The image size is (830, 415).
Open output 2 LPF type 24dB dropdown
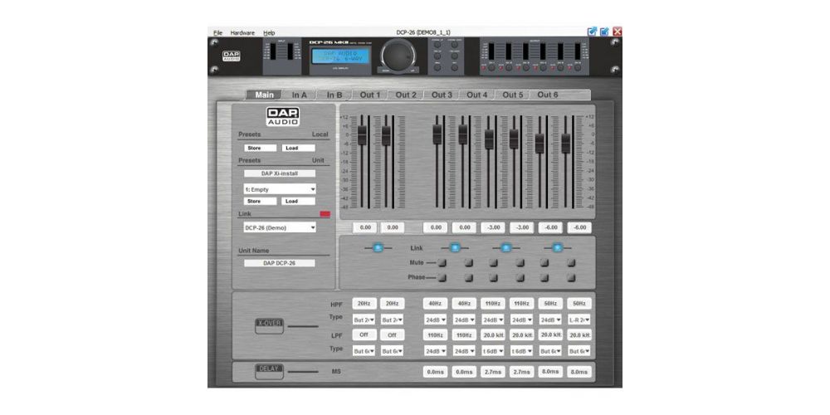click(x=464, y=351)
